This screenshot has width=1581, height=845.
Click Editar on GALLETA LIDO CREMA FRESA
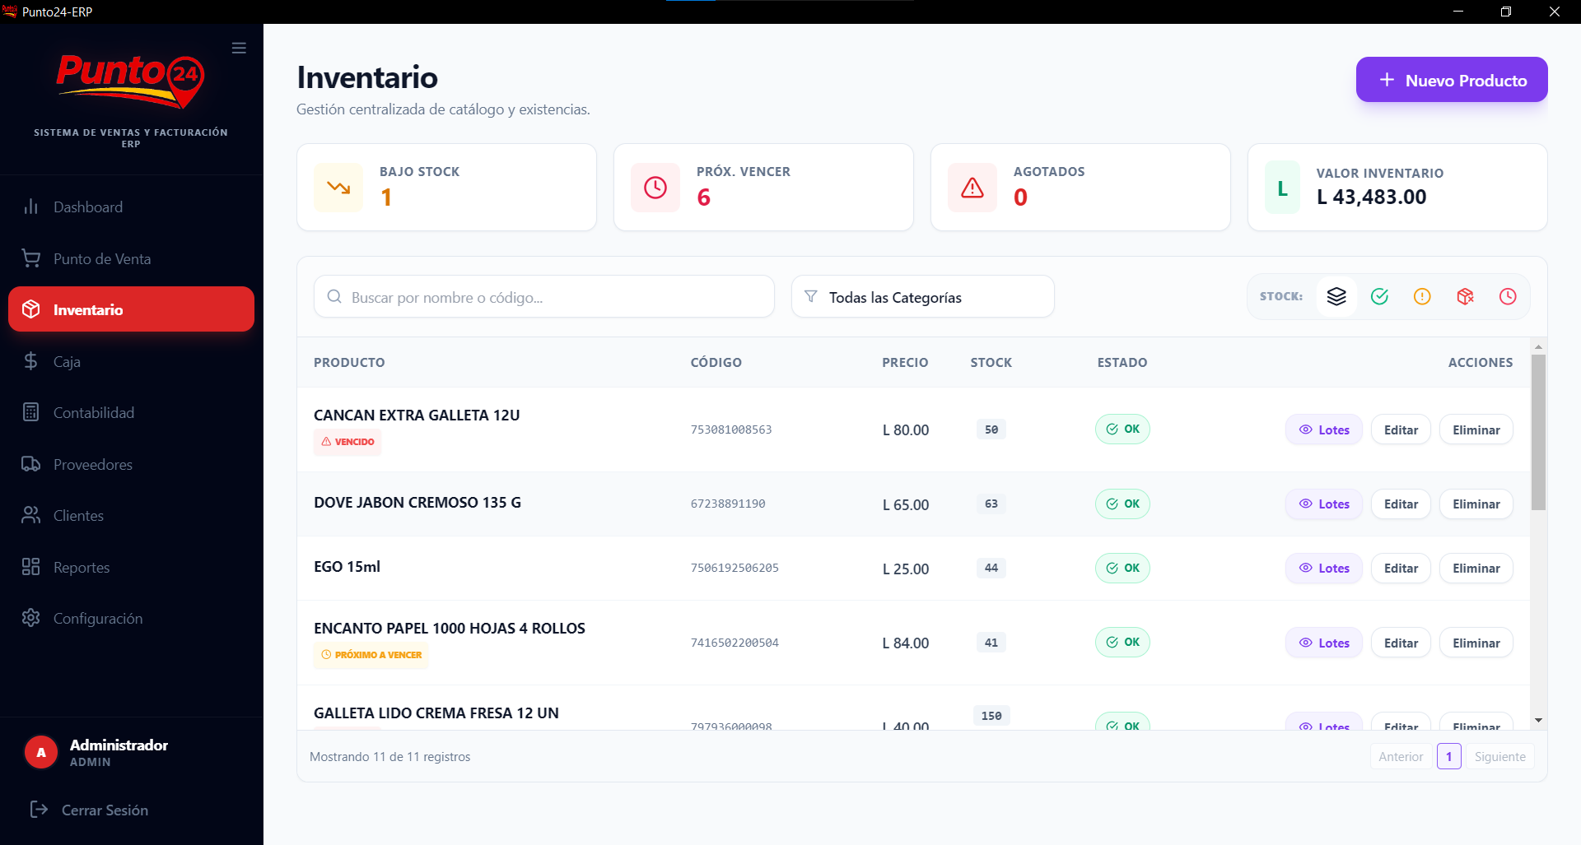(x=1400, y=725)
